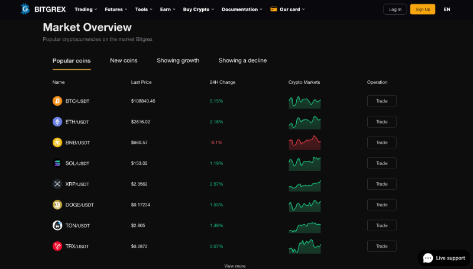The image size is (473, 269).
Task: Select the Popular coins tab
Action: [72, 61]
